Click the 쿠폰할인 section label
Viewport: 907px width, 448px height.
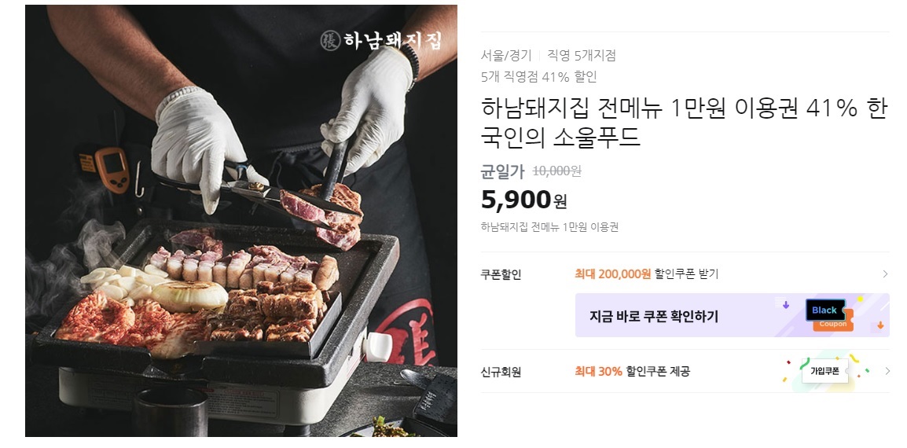tap(501, 274)
